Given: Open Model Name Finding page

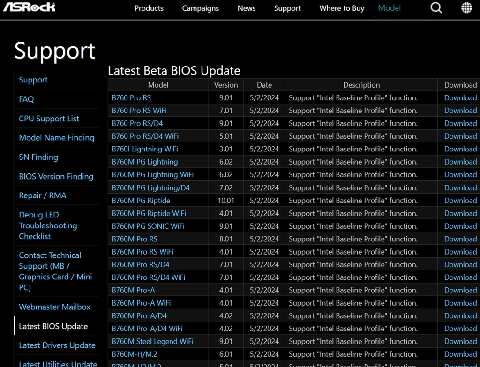Looking at the screenshot, I should tap(56, 138).
